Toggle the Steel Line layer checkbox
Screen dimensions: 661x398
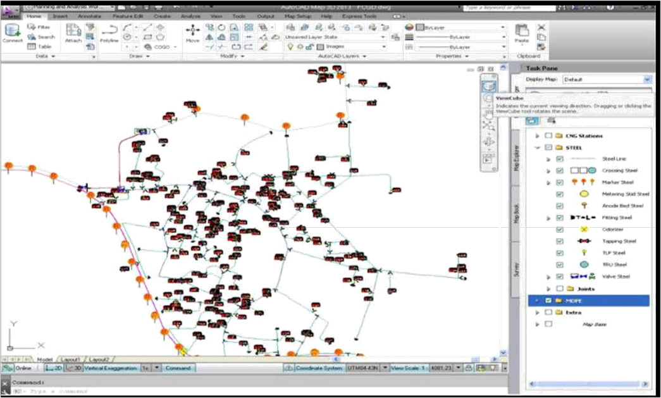tap(559, 159)
